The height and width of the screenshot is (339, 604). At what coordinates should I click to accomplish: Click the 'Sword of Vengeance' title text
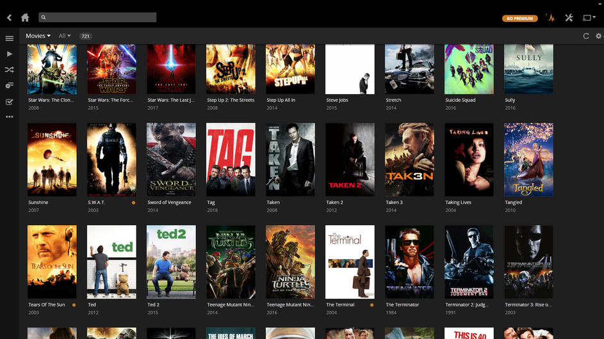coord(169,202)
